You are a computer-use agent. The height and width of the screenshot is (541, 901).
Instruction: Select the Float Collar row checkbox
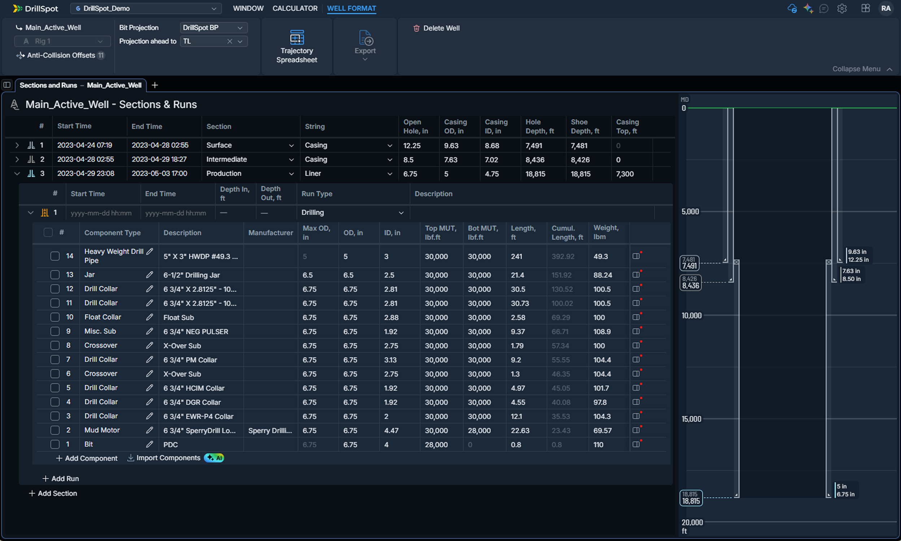click(x=55, y=317)
